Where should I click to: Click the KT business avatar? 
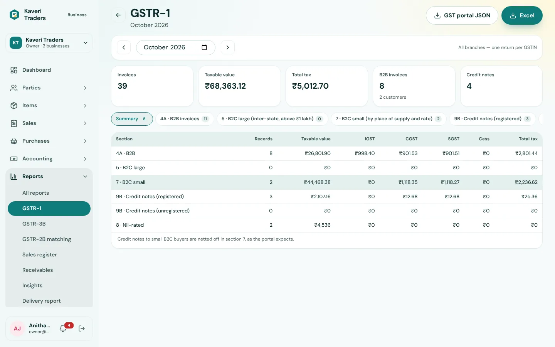pyautogui.click(x=16, y=43)
